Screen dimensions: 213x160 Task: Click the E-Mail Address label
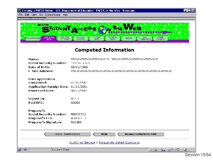[x=41, y=71]
